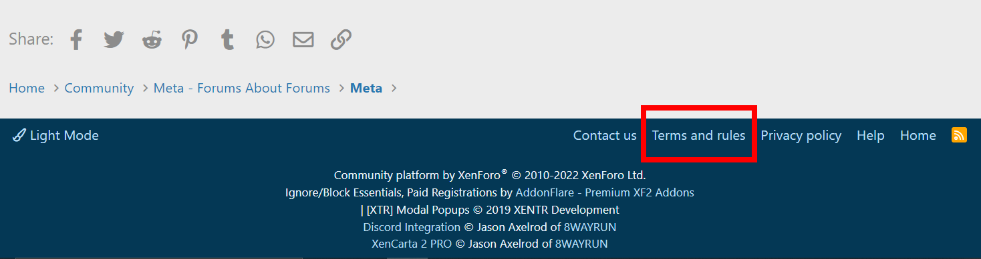The height and width of the screenshot is (259, 981).
Task: Share using the Tumblr icon
Action: coord(227,39)
